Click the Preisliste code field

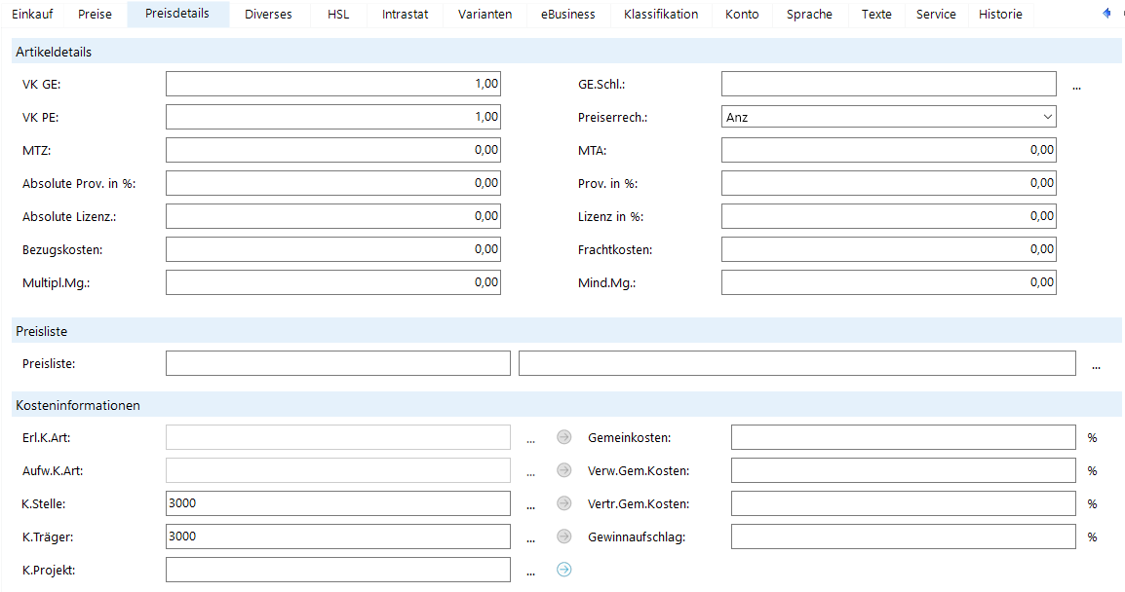(338, 363)
